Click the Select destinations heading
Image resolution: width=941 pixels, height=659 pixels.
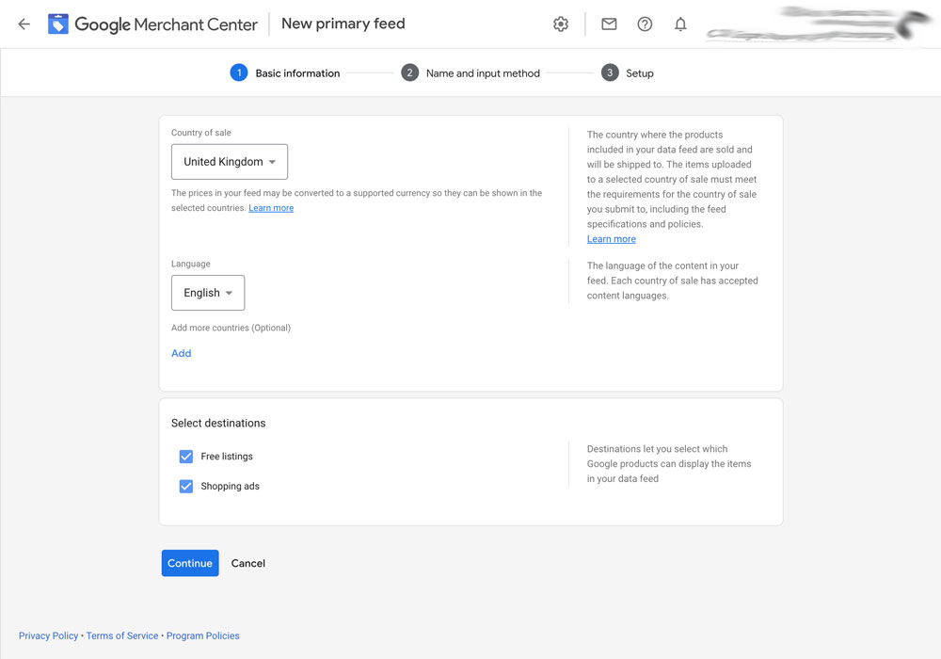tap(218, 423)
